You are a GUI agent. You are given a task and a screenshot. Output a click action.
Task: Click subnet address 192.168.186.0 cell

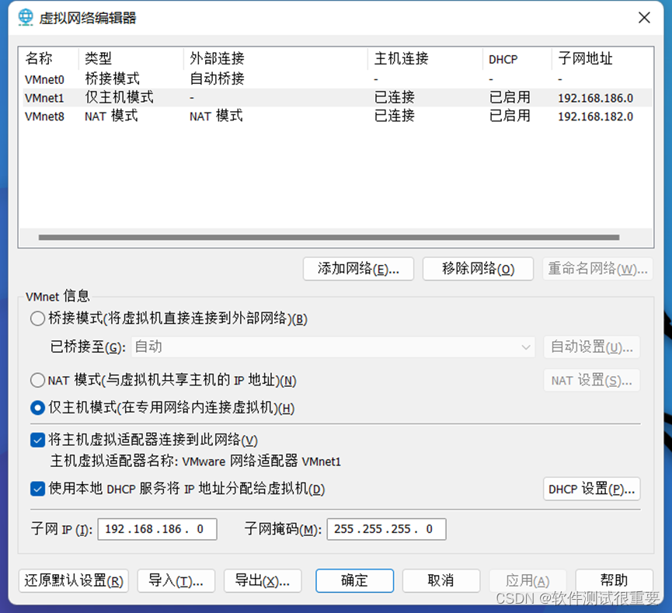[595, 98]
